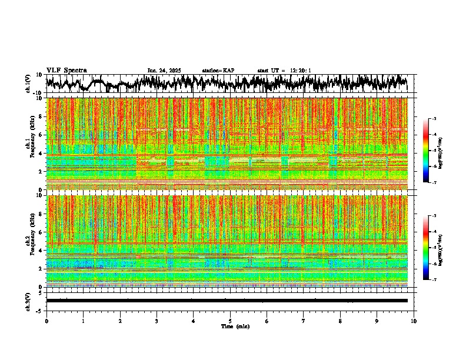Click time axis tick label "7"
This screenshot has height=360, width=466.
[x=304, y=321]
